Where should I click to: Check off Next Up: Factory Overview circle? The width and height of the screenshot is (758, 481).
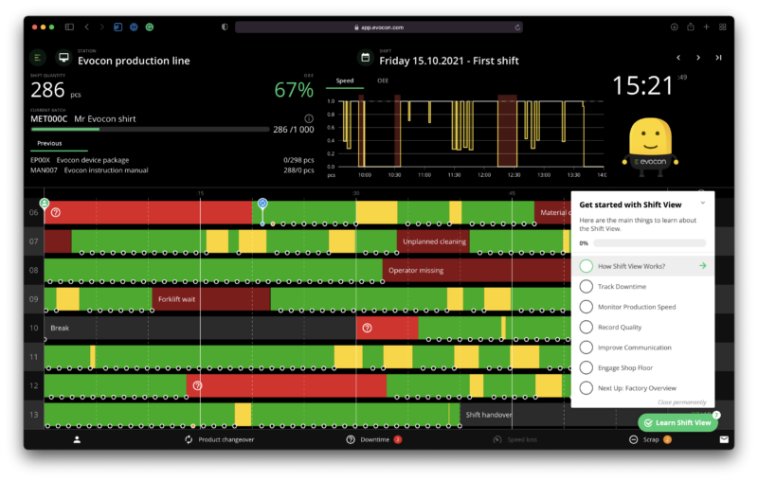click(586, 388)
